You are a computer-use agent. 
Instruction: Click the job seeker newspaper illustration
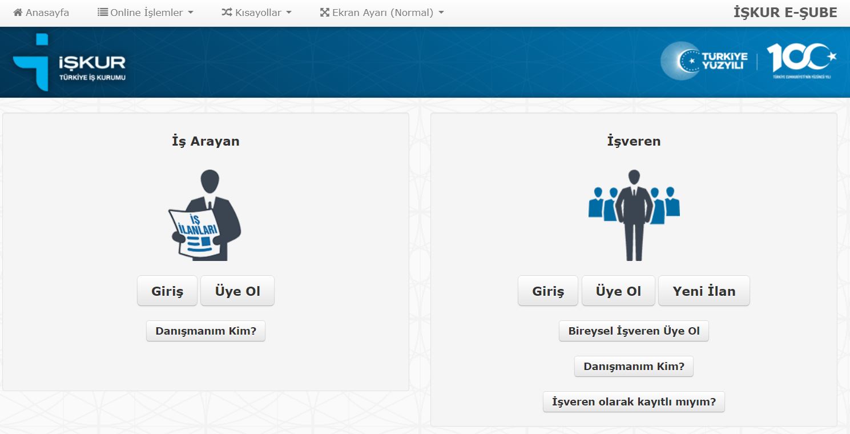205,215
